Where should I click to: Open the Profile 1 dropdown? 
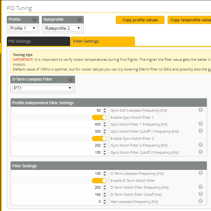[23, 28]
